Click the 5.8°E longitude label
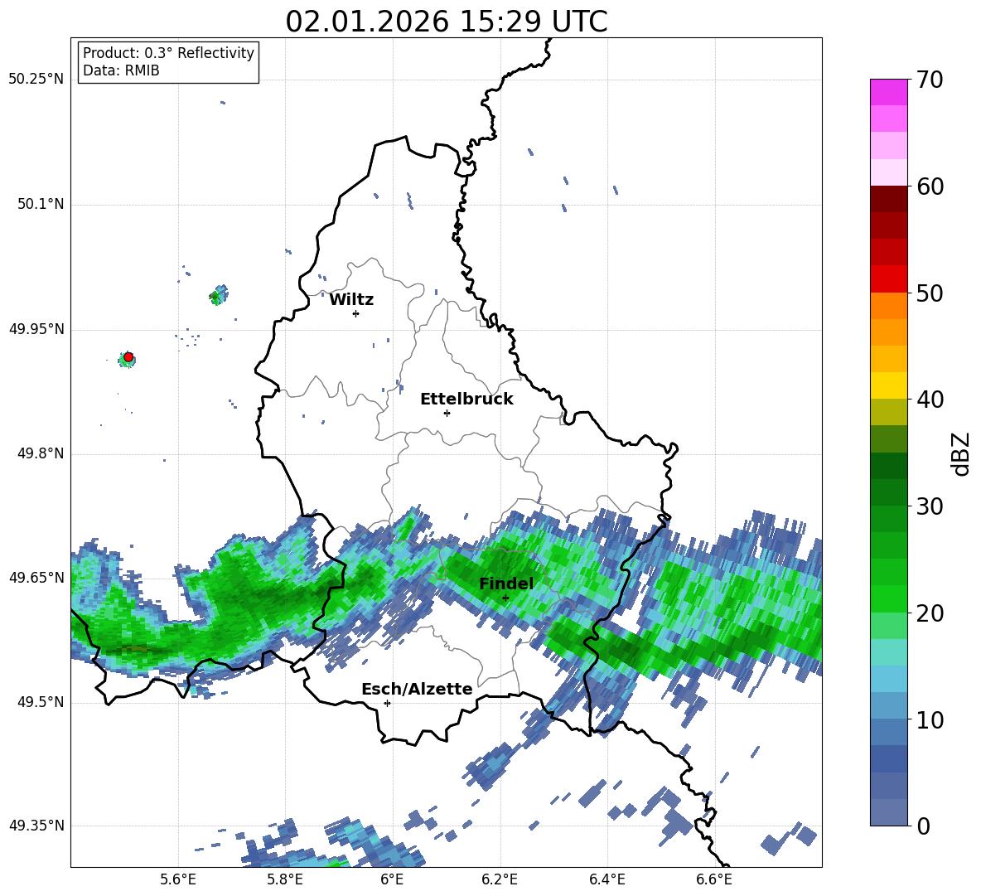The height and width of the screenshot is (896, 981). pos(285,879)
